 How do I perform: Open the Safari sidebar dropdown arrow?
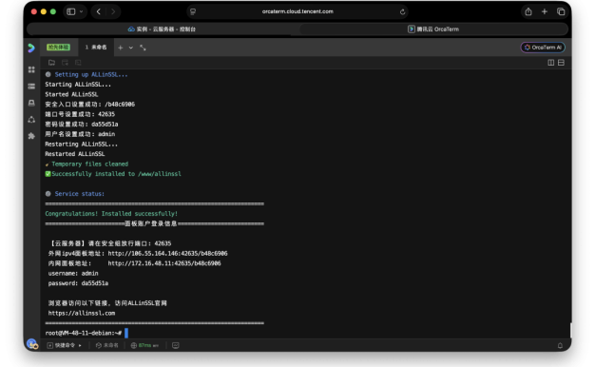click(x=81, y=11)
